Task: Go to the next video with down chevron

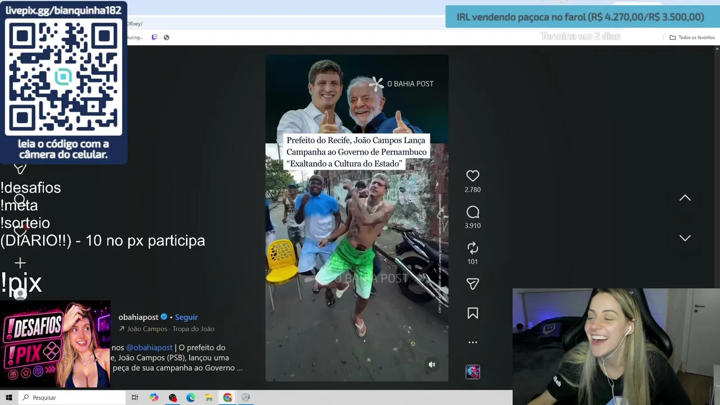Action: [x=685, y=238]
